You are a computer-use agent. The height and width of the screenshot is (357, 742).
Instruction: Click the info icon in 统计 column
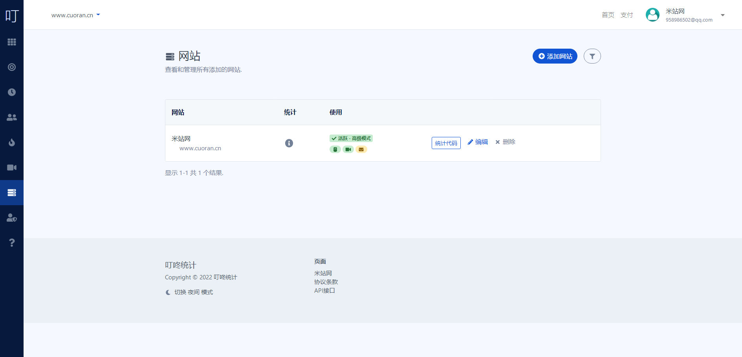tap(289, 143)
